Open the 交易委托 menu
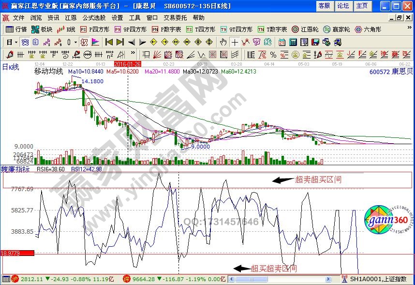Screen dimensions: 415x285 point(176,17)
